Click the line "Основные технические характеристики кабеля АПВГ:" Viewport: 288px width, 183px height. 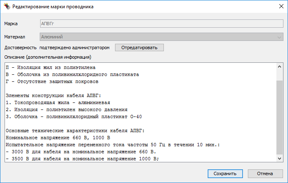pos(75,131)
